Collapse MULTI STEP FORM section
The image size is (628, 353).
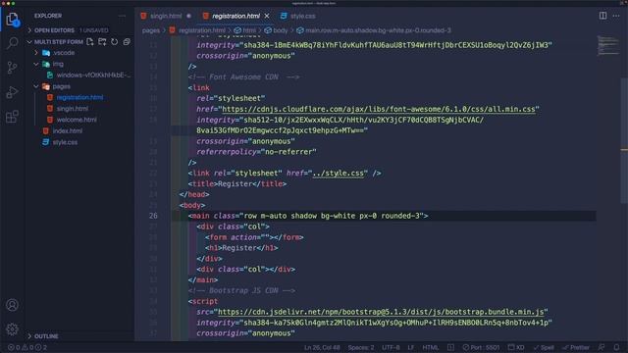coord(29,41)
